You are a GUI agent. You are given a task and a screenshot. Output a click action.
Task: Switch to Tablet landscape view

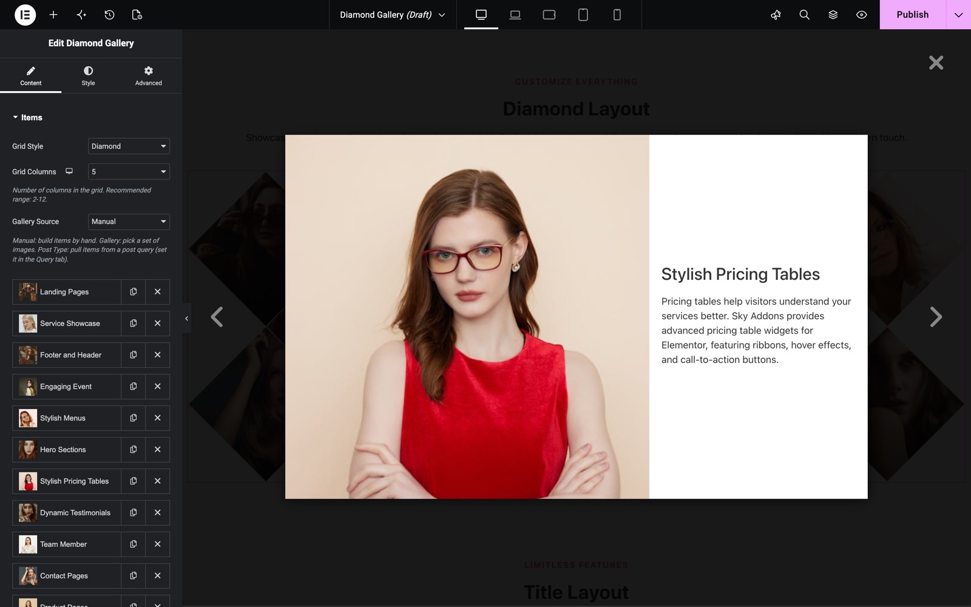click(x=549, y=15)
